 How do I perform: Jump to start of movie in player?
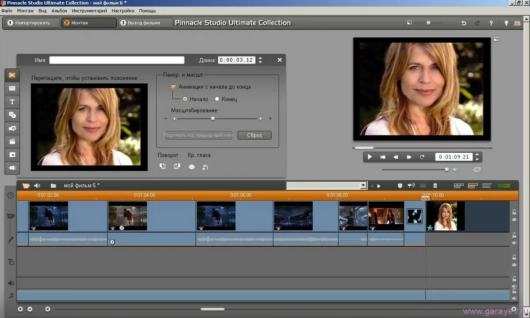pyautogui.click(x=383, y=157)
